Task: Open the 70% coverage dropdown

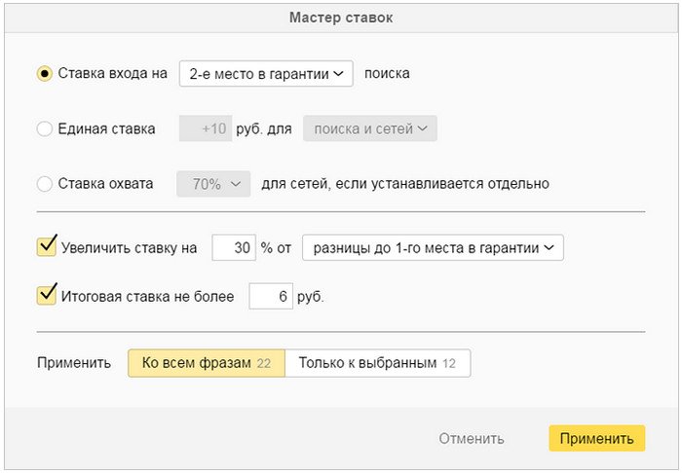Action: coord(213,184)
